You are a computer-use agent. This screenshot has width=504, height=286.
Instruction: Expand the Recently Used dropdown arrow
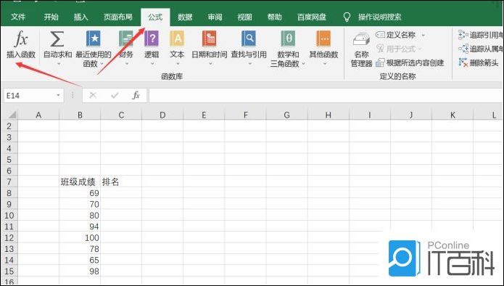102,64
